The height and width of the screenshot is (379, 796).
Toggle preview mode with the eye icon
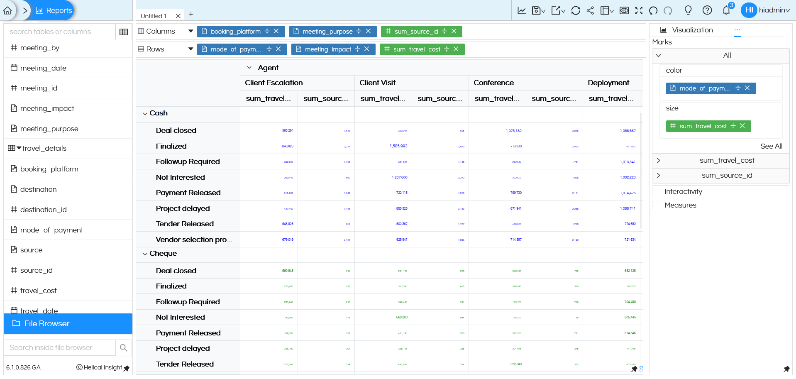(x=624, y=10)
